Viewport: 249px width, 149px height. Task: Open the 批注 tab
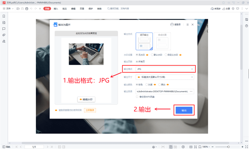coord(64,9)
